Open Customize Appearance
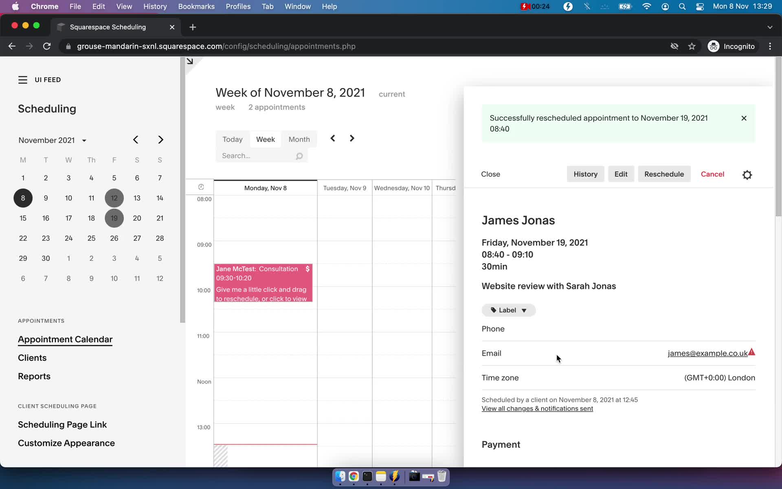This screenshot has width=782, height=489. [66, 443]
